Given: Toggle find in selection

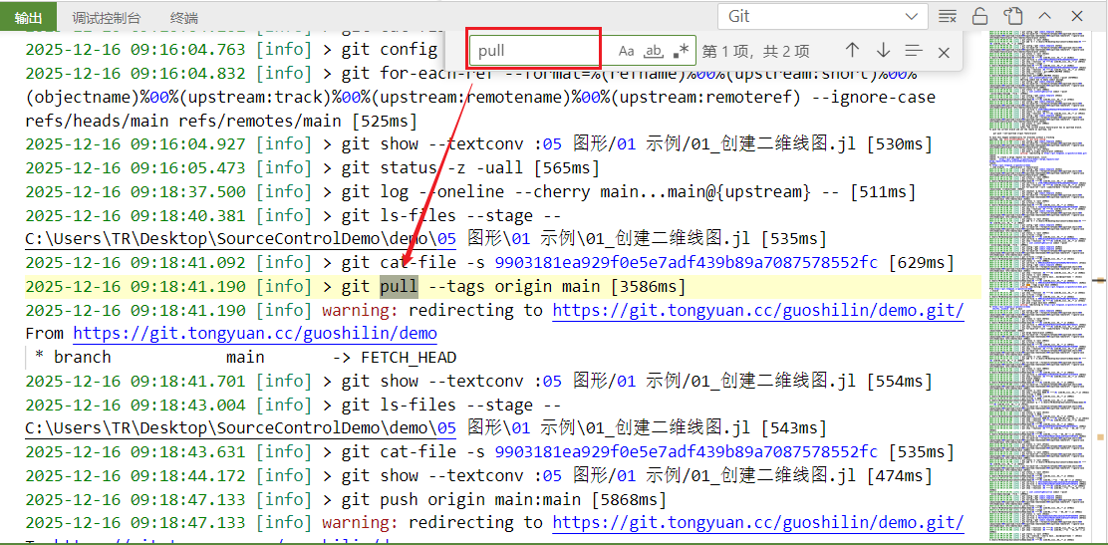Looking at the screenshot, I should tap(914, 51).
